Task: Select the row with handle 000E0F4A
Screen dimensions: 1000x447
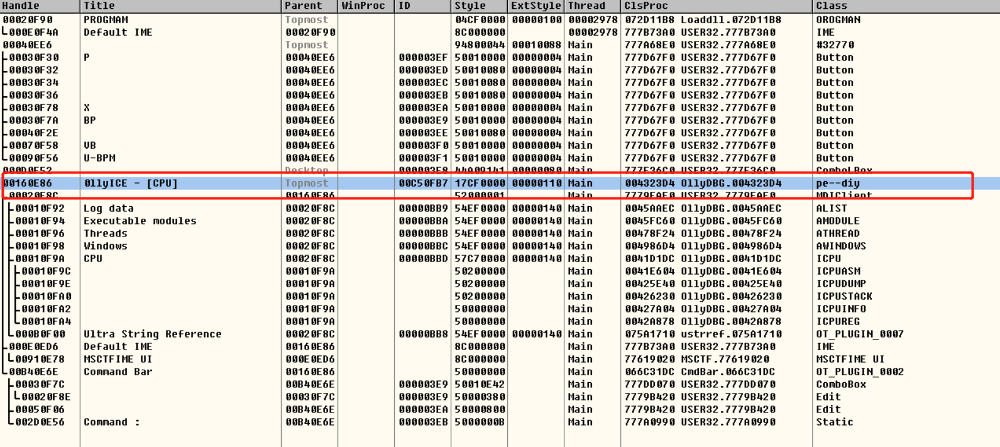Action: point(500,32)
